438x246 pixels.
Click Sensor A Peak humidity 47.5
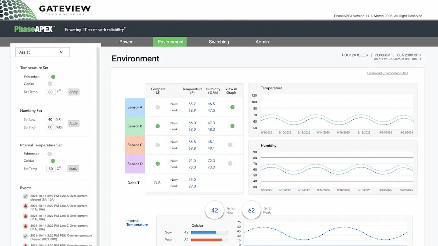(x=211, y=111)
